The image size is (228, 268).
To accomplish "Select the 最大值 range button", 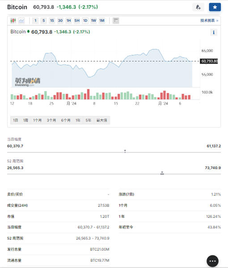I will click(102, 120).
